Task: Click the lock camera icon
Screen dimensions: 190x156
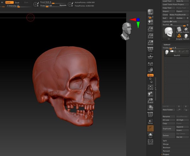Action: (151, 70)
